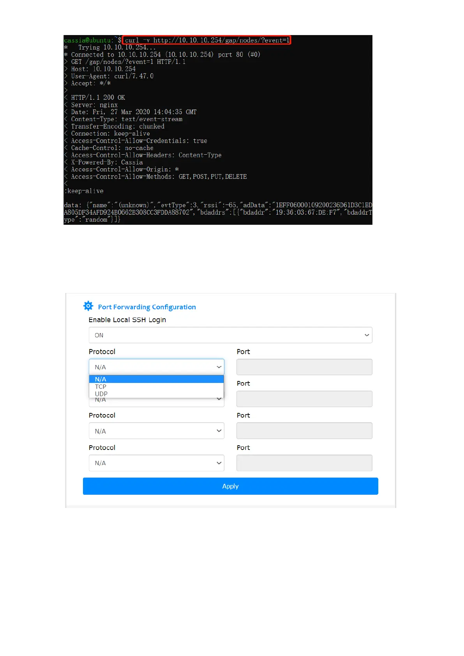Image resolution: width=464 pixels, height=656 pixels.
Task: Click the HTTP/1.1 200 OK line
Action: coord(95,97)
